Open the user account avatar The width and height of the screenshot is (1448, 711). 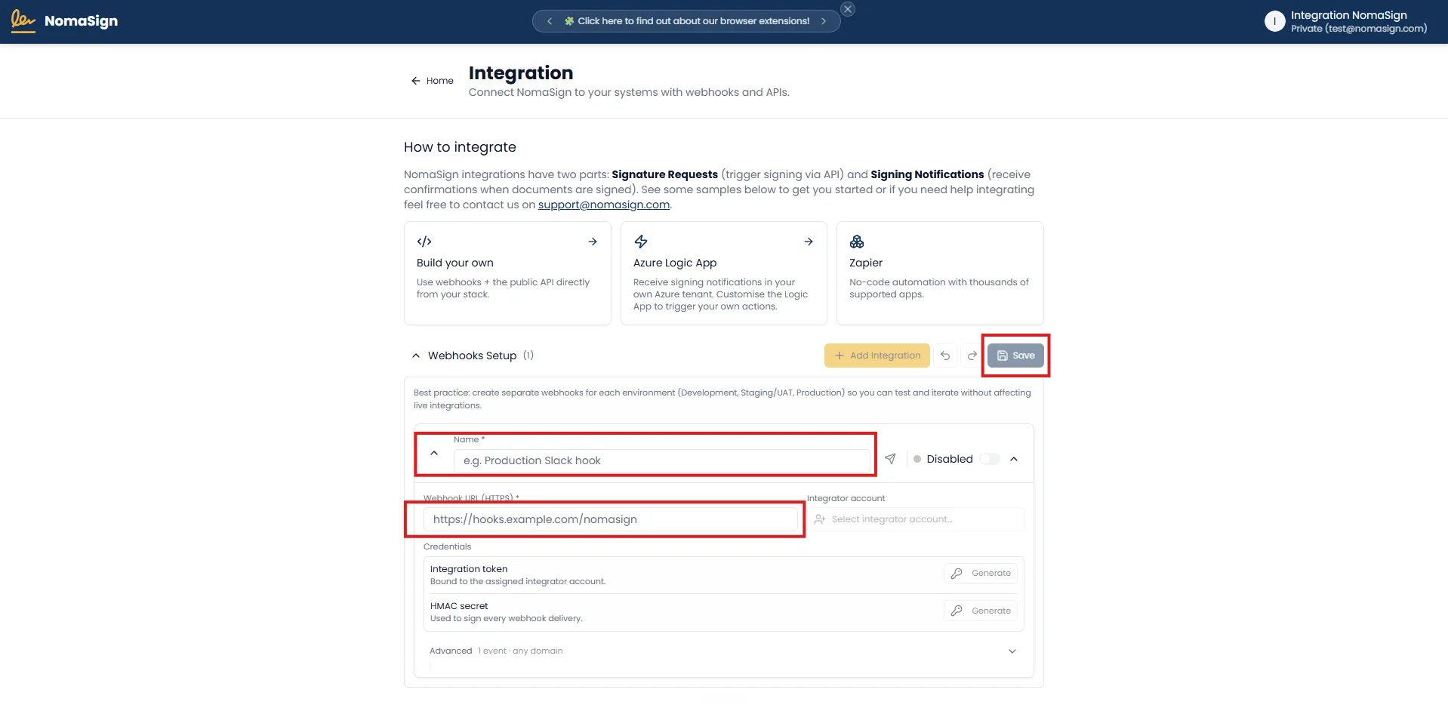(x=1274, y=21)
